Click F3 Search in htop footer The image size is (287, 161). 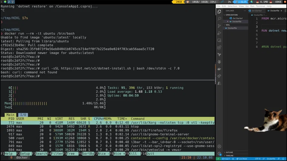click(40, 154)
